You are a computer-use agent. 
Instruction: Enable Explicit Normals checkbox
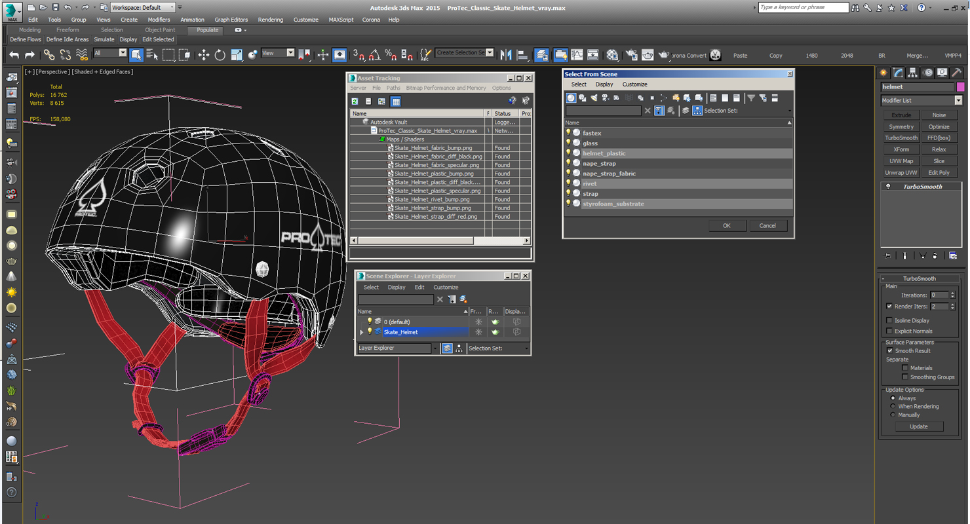click(889, 331)
